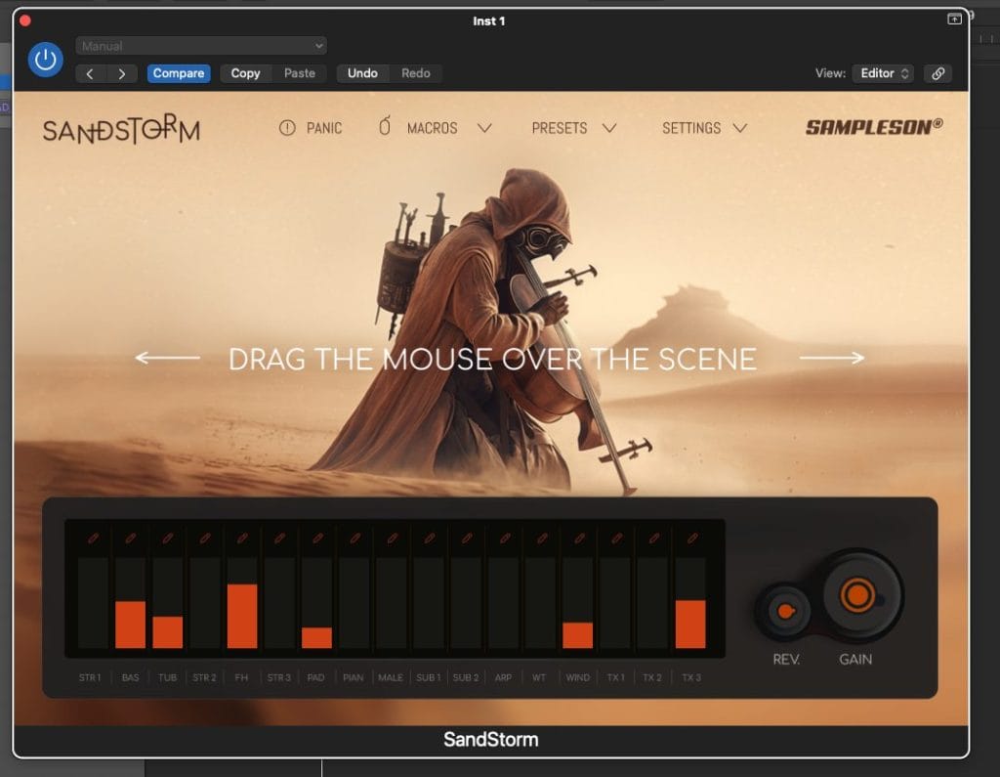Click the pencil icon above STR 2
1000x777 pixels.
(205, 539)
